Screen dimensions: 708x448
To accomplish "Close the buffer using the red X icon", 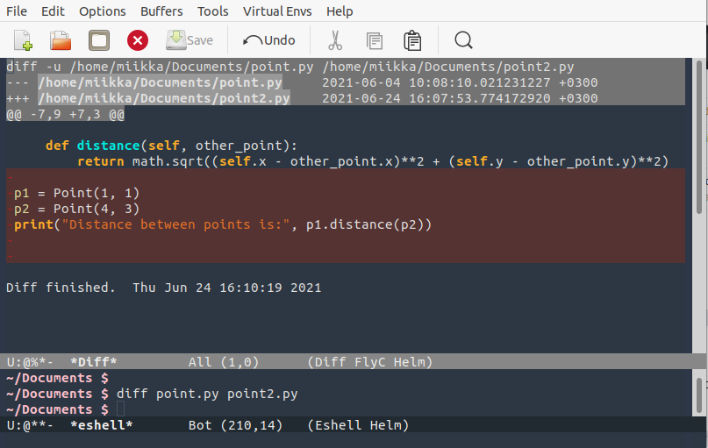I will (x=138, y=40).
